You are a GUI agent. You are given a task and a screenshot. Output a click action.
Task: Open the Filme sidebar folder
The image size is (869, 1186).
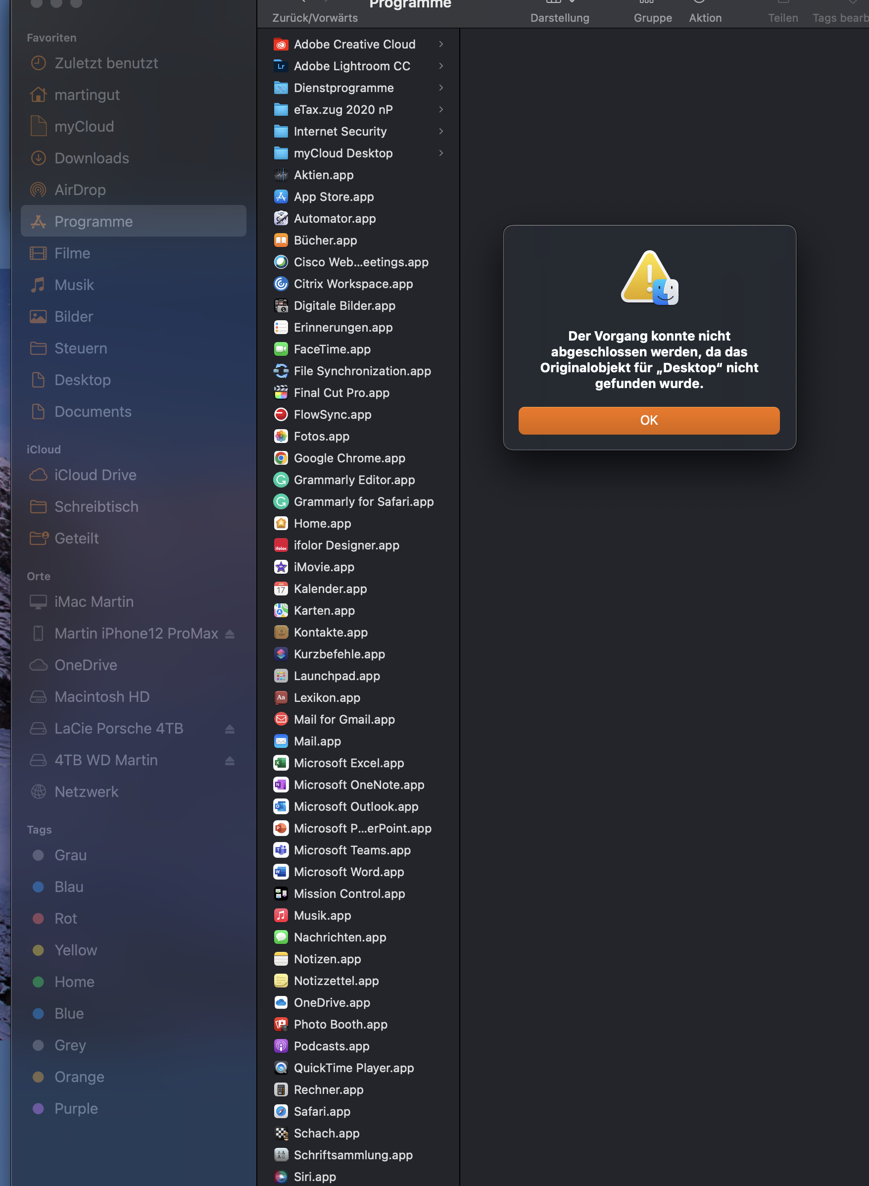pos(134,253)
